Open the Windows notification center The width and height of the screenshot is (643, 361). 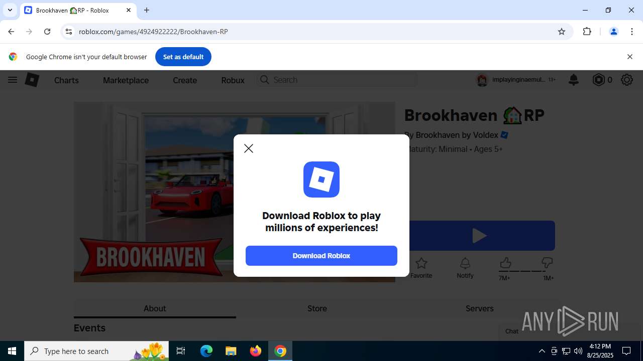click(626, 351)
